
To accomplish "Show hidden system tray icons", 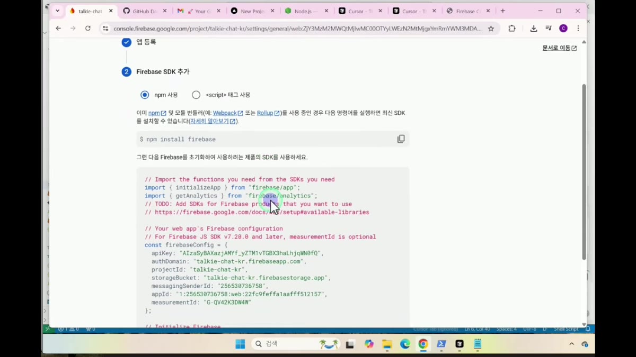I will [x=571, y=344].
